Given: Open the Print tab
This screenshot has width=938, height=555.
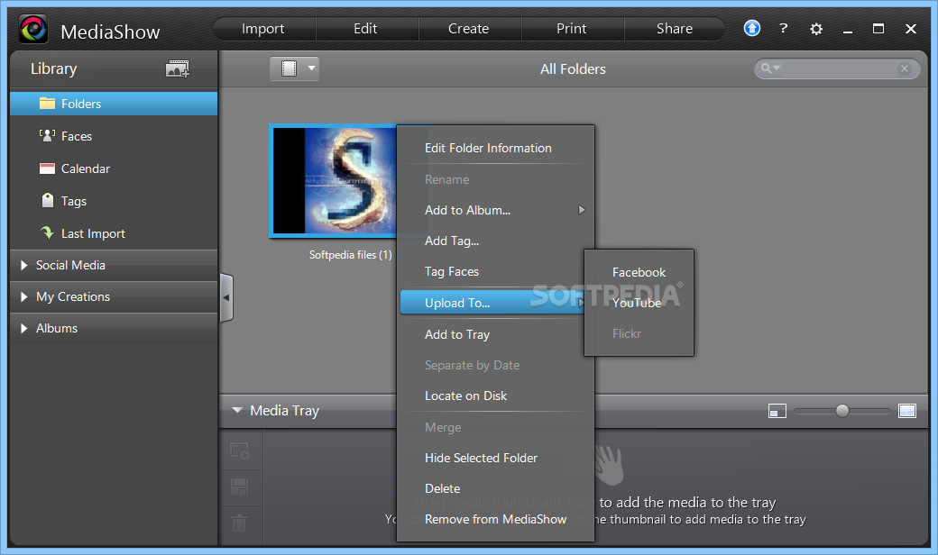Looking at the screenshot, I should tap(571, 29).
